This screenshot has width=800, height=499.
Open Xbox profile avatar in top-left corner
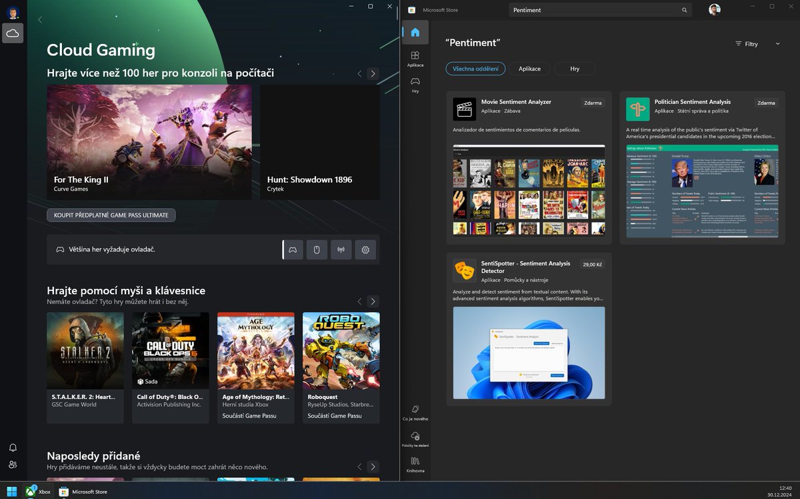click(13, 11)
